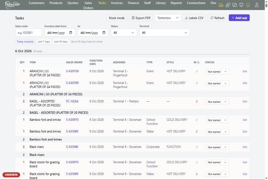Select the Last 30 days filter
Screen dimensions: 268x180
tap(61, 41)
